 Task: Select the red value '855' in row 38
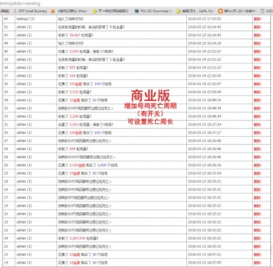tap(72, 68)
